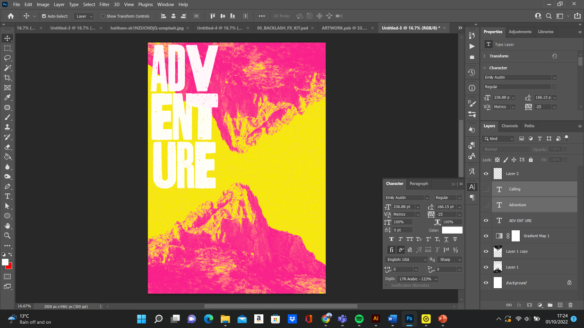584x328 pixels.
Task: Apply Underline in Character panel
Action: [446, 239]
